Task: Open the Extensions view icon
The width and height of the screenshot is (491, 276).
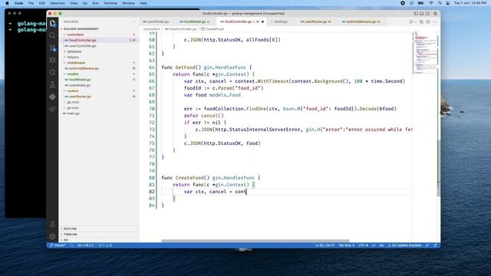Action: point(52,97)
